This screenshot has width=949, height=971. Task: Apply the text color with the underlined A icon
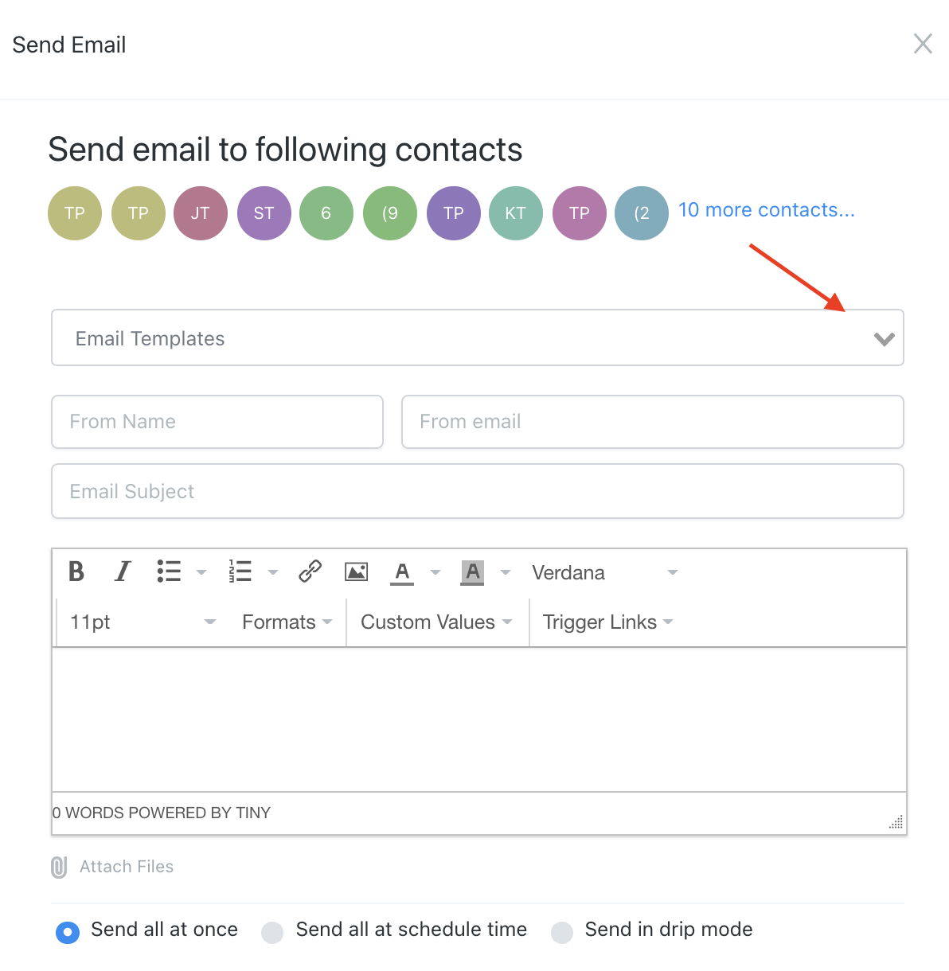click(x=402, y=572)
